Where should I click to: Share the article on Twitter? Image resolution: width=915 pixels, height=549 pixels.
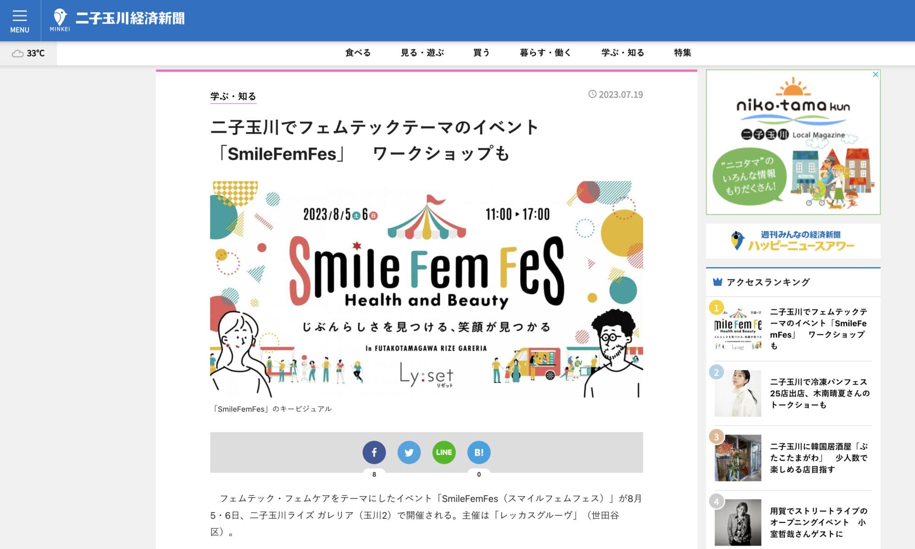pos(409,453)
